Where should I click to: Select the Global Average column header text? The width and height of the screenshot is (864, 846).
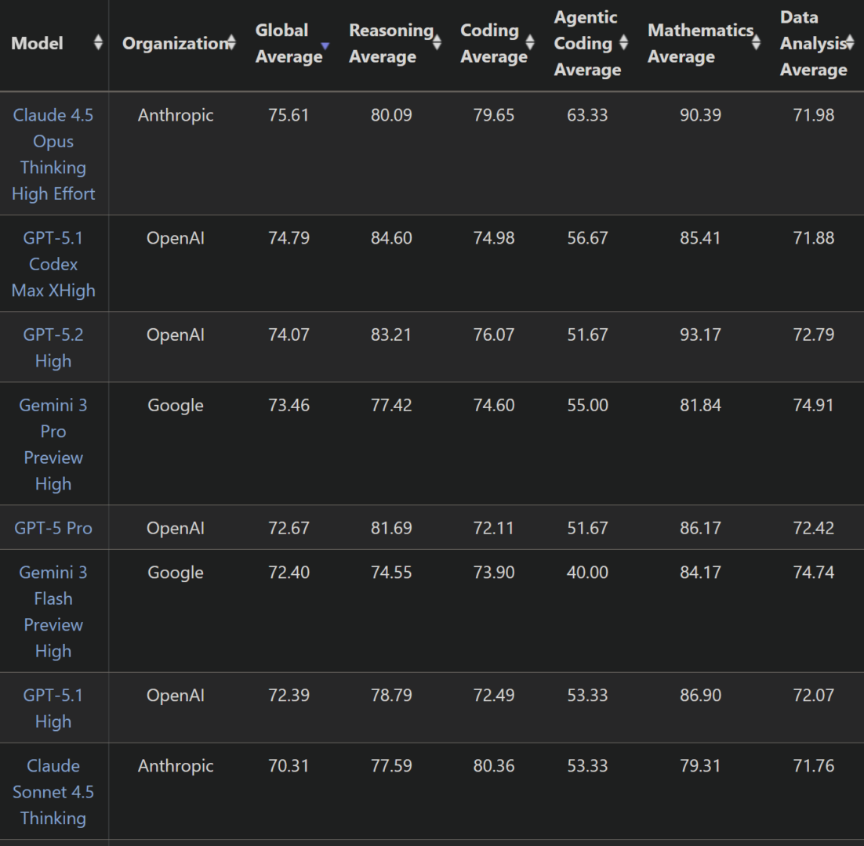[287, 43]
